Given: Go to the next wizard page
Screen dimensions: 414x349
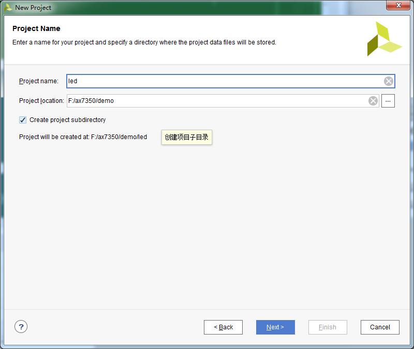Looking at the screenshot, I should tap(275, 327).
